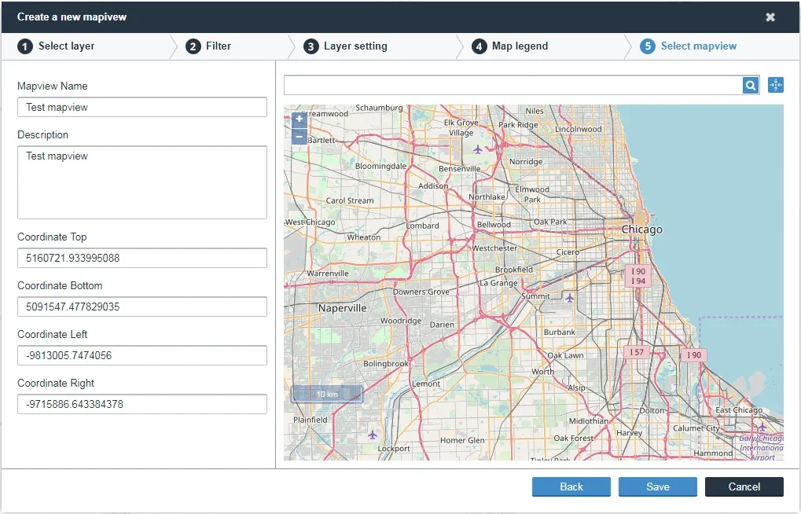
Task: Click inside the Description text area
Action: coord(142,182)
